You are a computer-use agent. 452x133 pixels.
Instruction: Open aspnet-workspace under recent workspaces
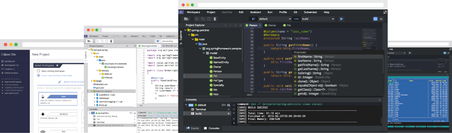coord(13,82)
